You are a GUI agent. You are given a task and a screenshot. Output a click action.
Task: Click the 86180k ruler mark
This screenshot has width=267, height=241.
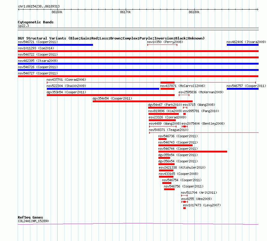point(194,12)
